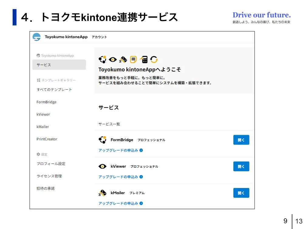Click the FormBridge icon in the welcome banner
Screen dimensions: 305x229
pos(102,60)
